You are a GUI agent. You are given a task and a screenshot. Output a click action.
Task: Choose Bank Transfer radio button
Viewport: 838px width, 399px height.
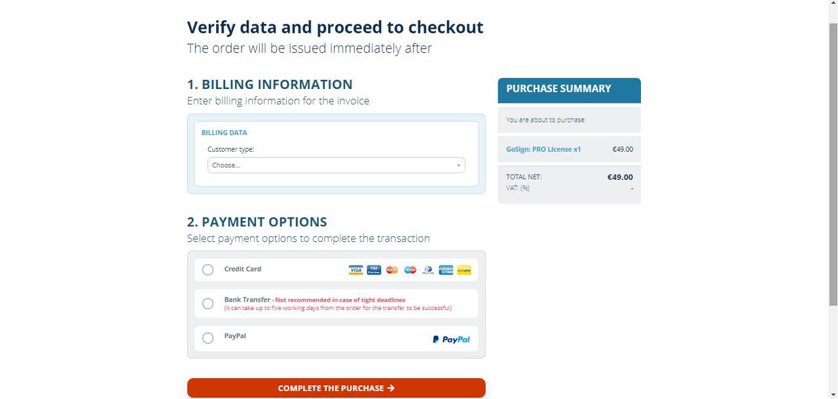pos(208,304)
